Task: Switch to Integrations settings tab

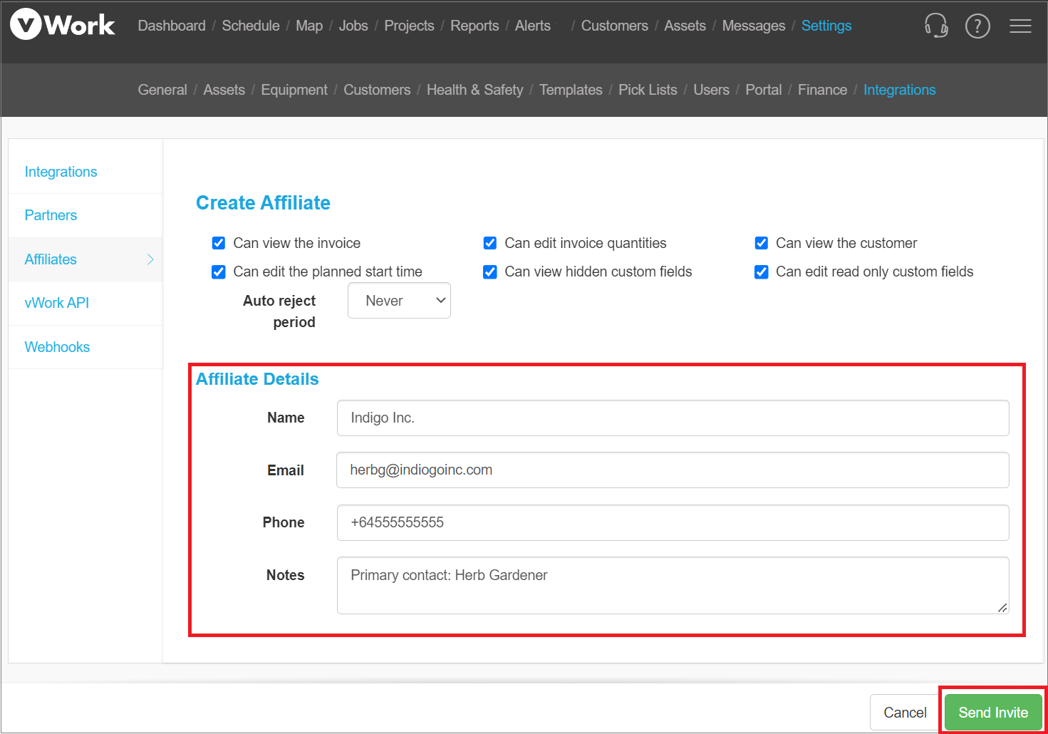Action: pyautogui.click(x=900, y=90)
